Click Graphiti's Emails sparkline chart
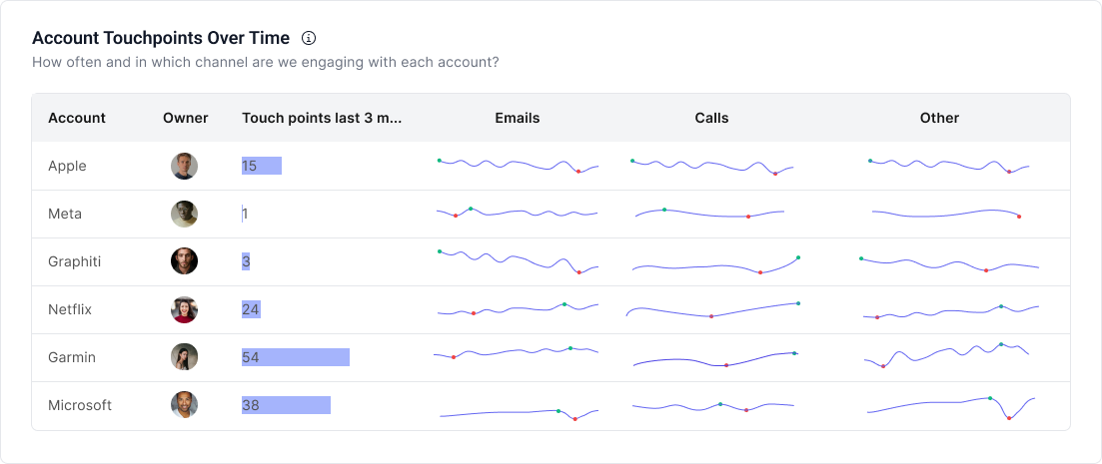Screen dimensions: 1102x464 pyautogui.click(x=518, y=261)
